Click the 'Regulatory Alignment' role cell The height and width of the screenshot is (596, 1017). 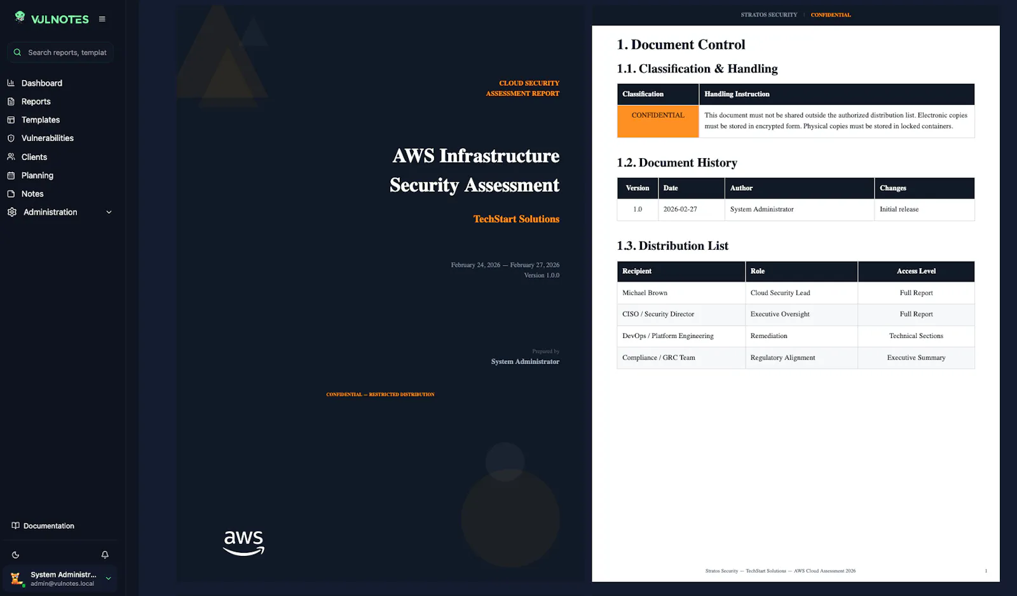pos(801,358)
